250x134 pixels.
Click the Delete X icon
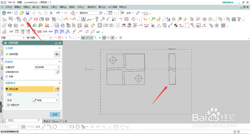tap(51, 13)
